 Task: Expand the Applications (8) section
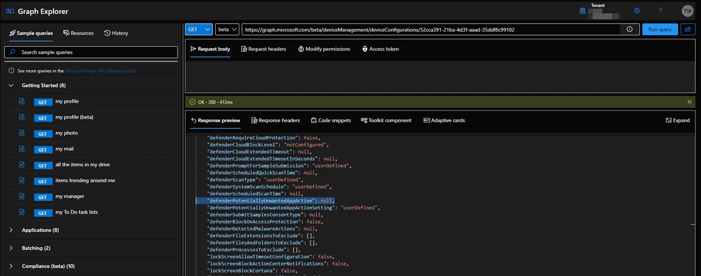click(x=11, y=230)
